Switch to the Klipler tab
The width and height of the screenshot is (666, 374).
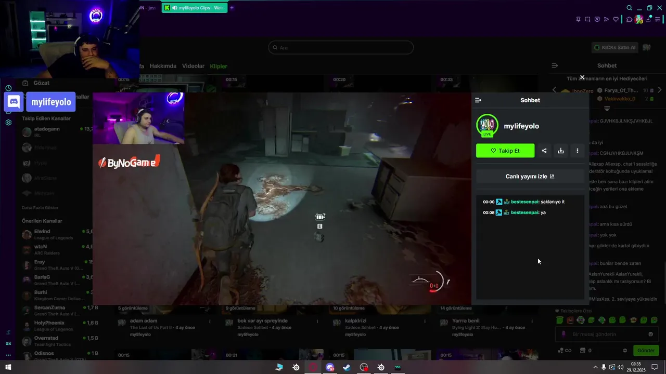pos(219,66)
